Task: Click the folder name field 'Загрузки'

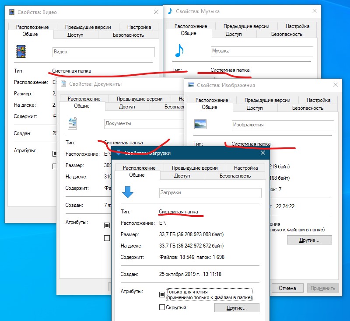Action: click(210, 193)
